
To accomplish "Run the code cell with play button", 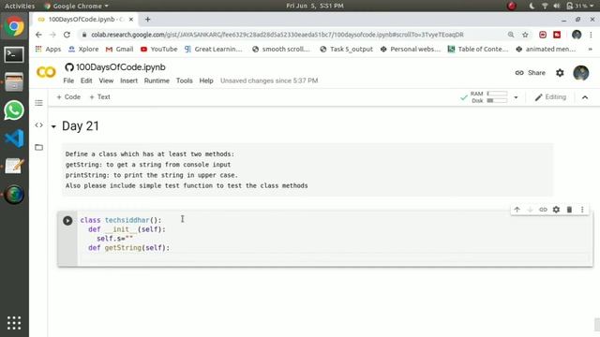I will coord(67,221).
